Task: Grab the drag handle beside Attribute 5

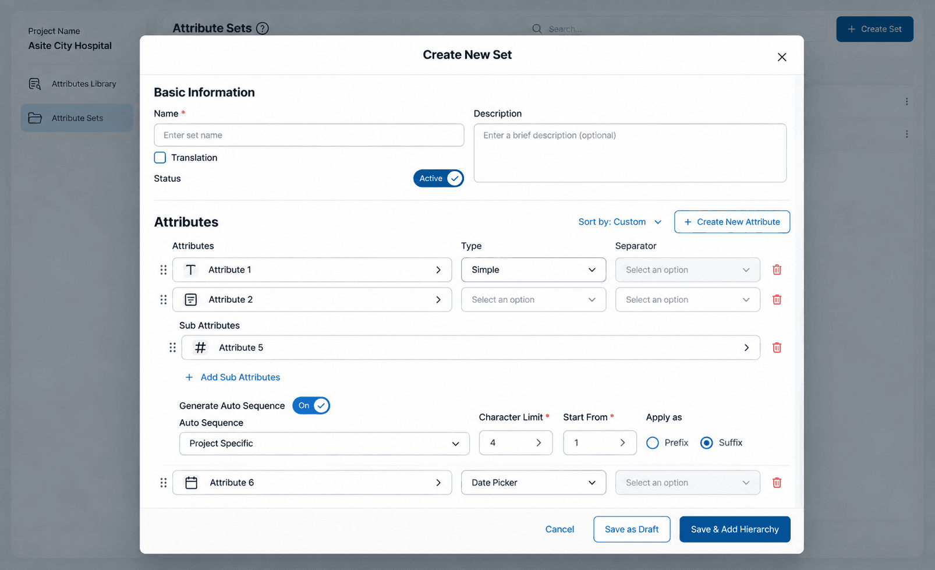Action: tap(172, 348)
